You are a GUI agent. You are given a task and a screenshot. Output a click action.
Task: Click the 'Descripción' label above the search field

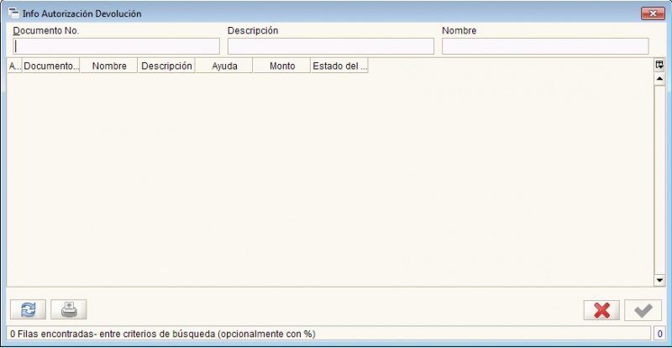(253, 31)
